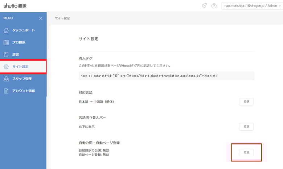Expand the nao.morishita account dropdown
Screen dimensions: 283x169
(252, 6)
